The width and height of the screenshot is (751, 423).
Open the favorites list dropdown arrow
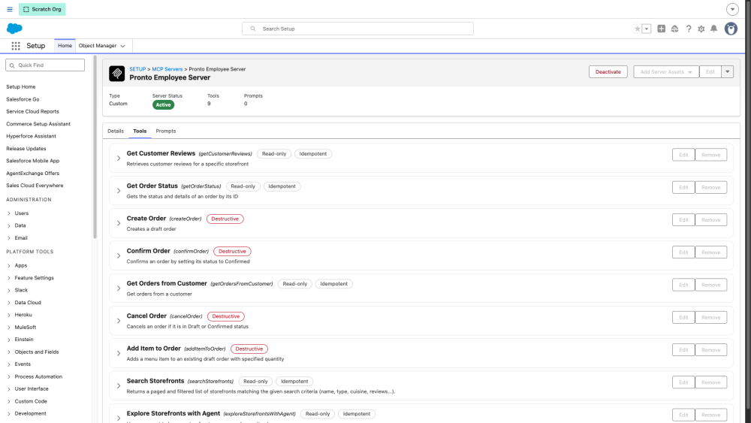647,29
